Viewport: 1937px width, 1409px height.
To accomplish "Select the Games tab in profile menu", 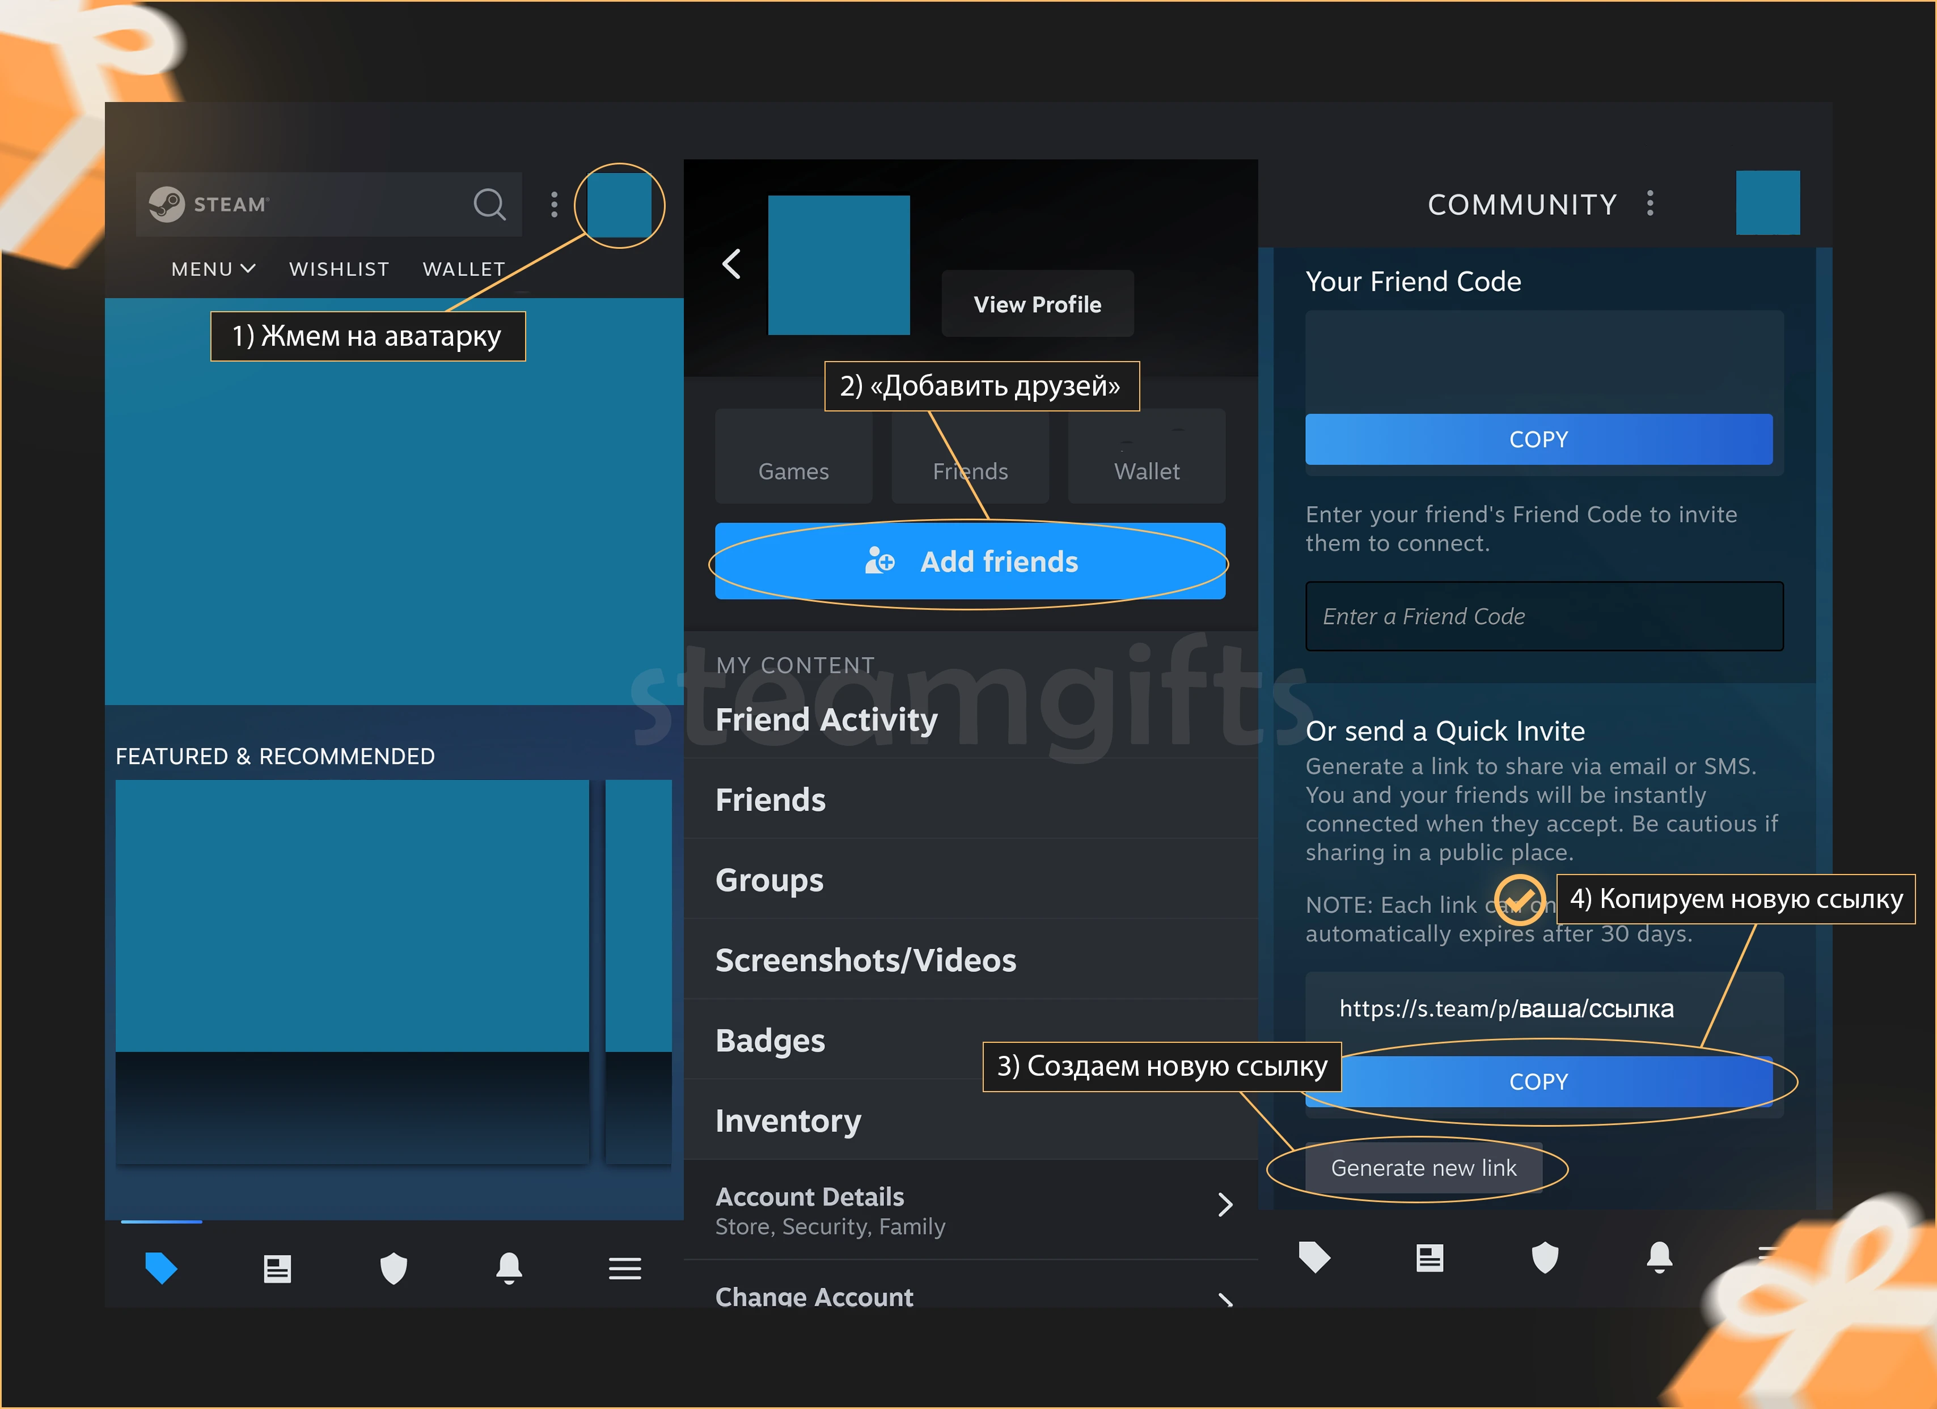I will [x=793, y=469].
